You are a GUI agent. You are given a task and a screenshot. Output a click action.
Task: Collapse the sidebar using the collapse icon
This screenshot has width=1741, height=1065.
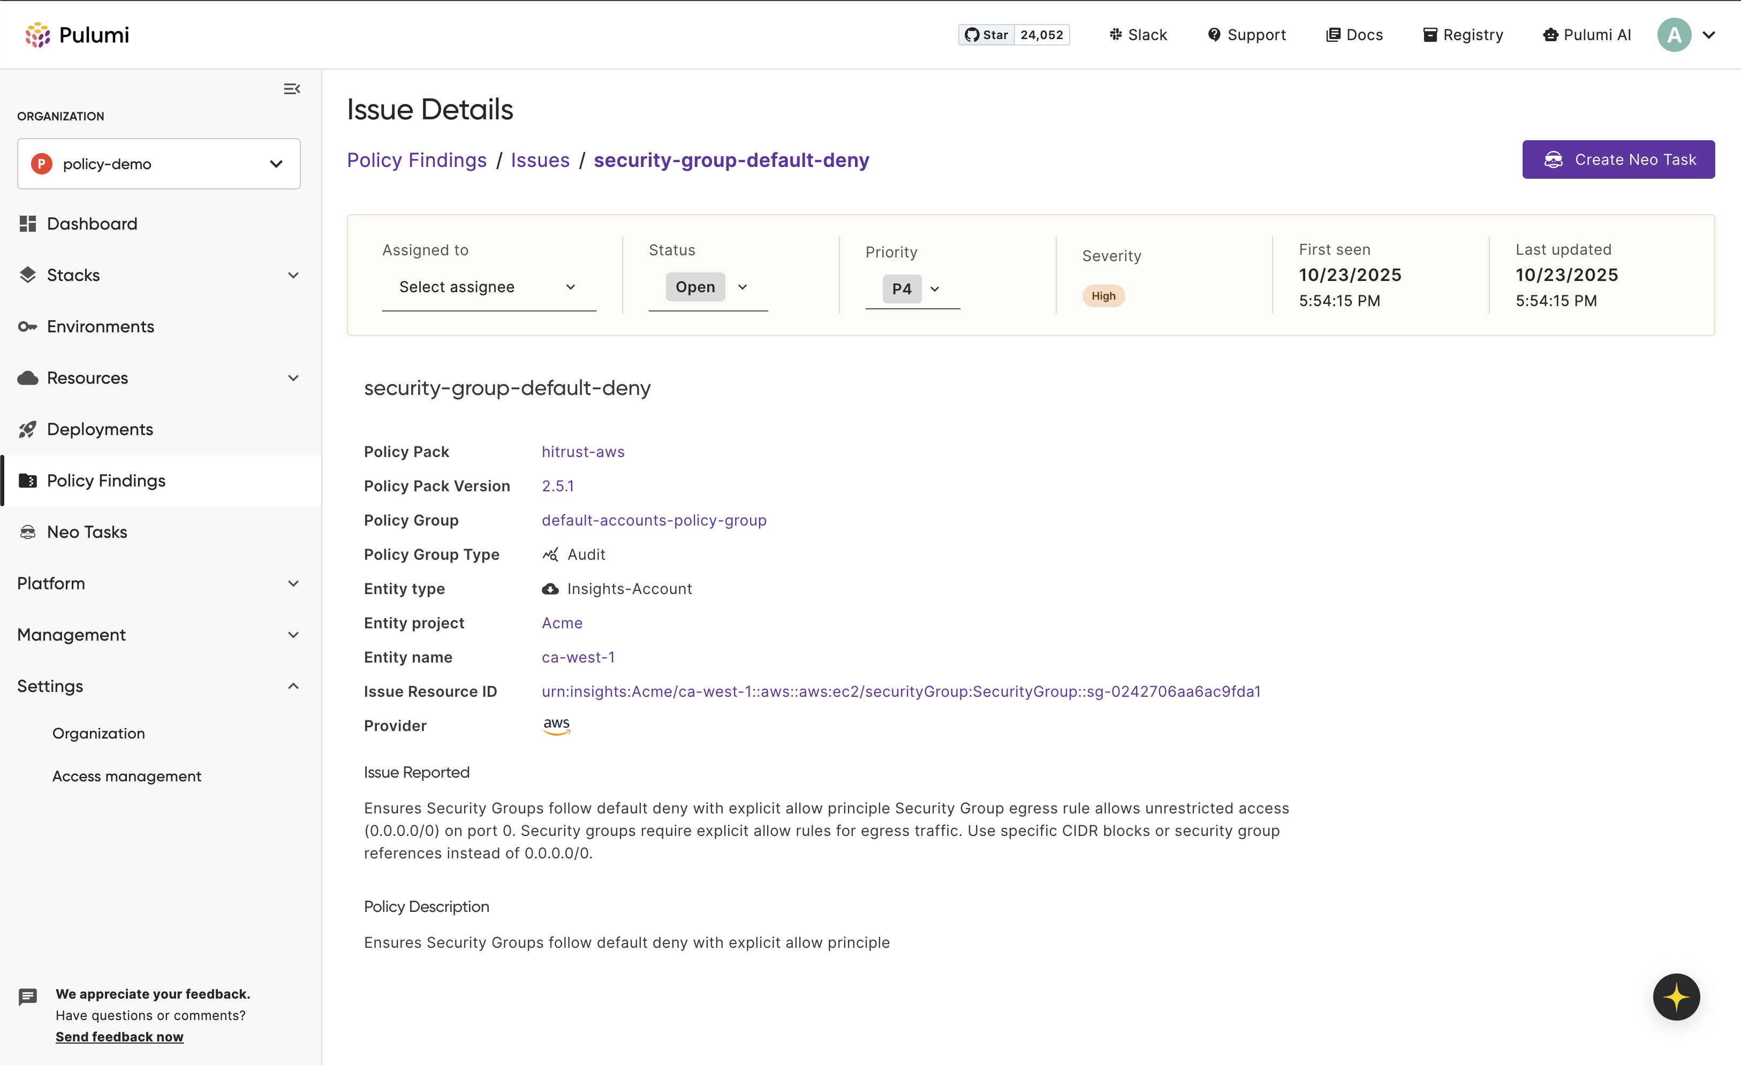click(292, 88)
